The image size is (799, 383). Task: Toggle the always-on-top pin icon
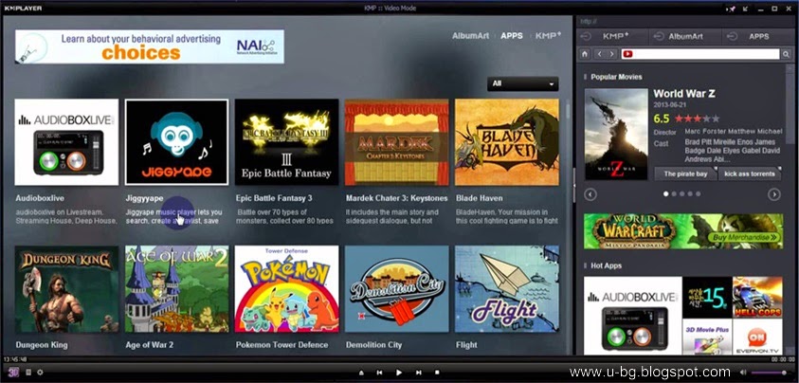(732, 9)
